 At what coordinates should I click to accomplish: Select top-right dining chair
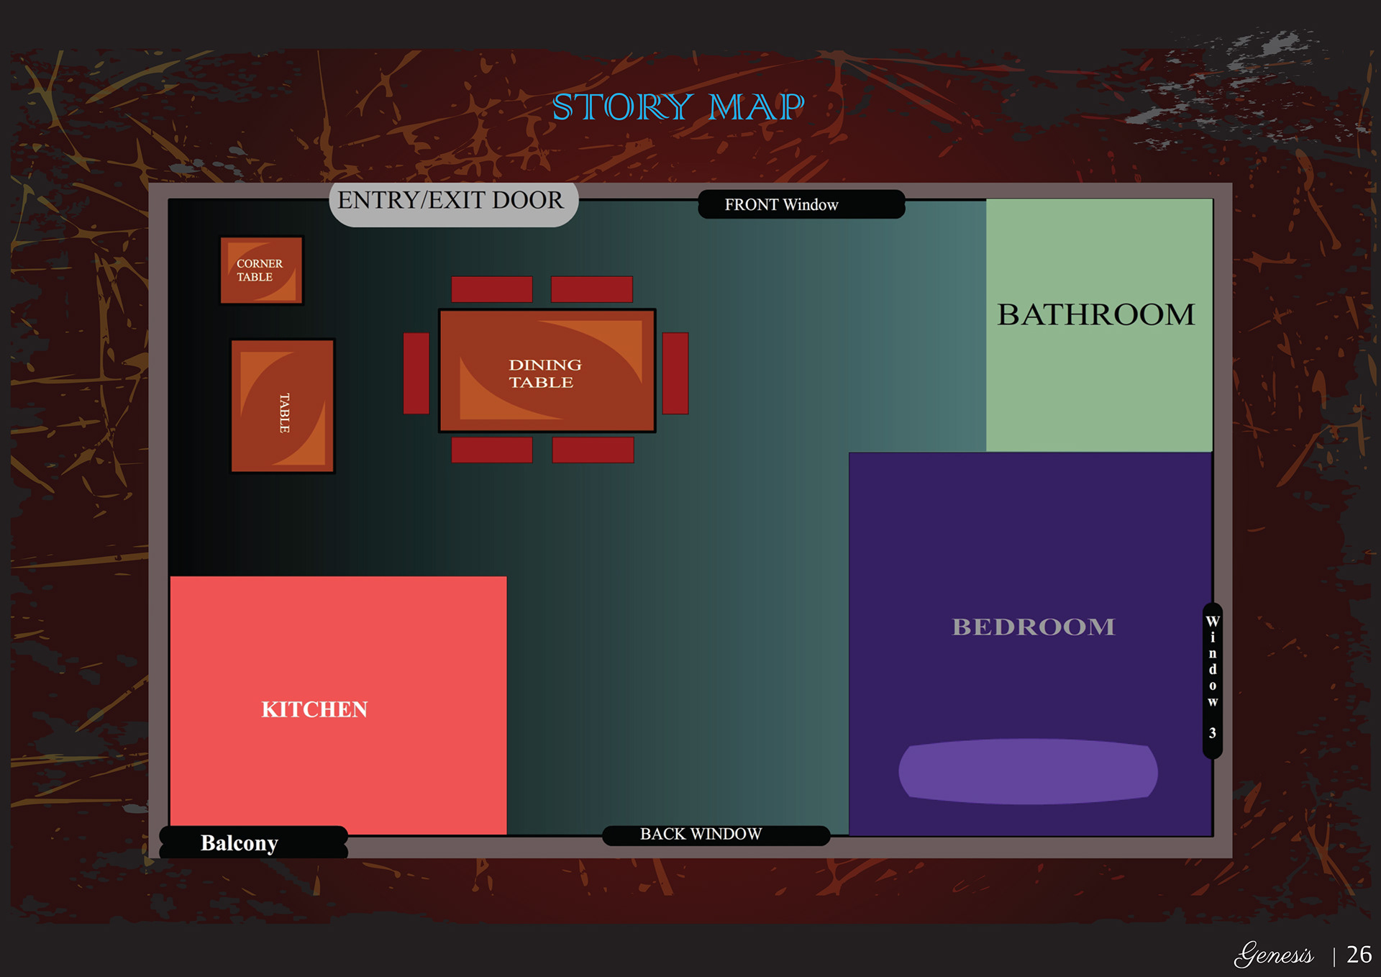(591, 289)
